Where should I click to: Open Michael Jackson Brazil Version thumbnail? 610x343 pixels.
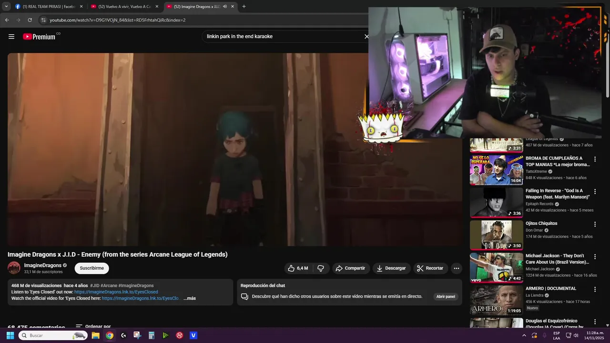pos(496,268)
